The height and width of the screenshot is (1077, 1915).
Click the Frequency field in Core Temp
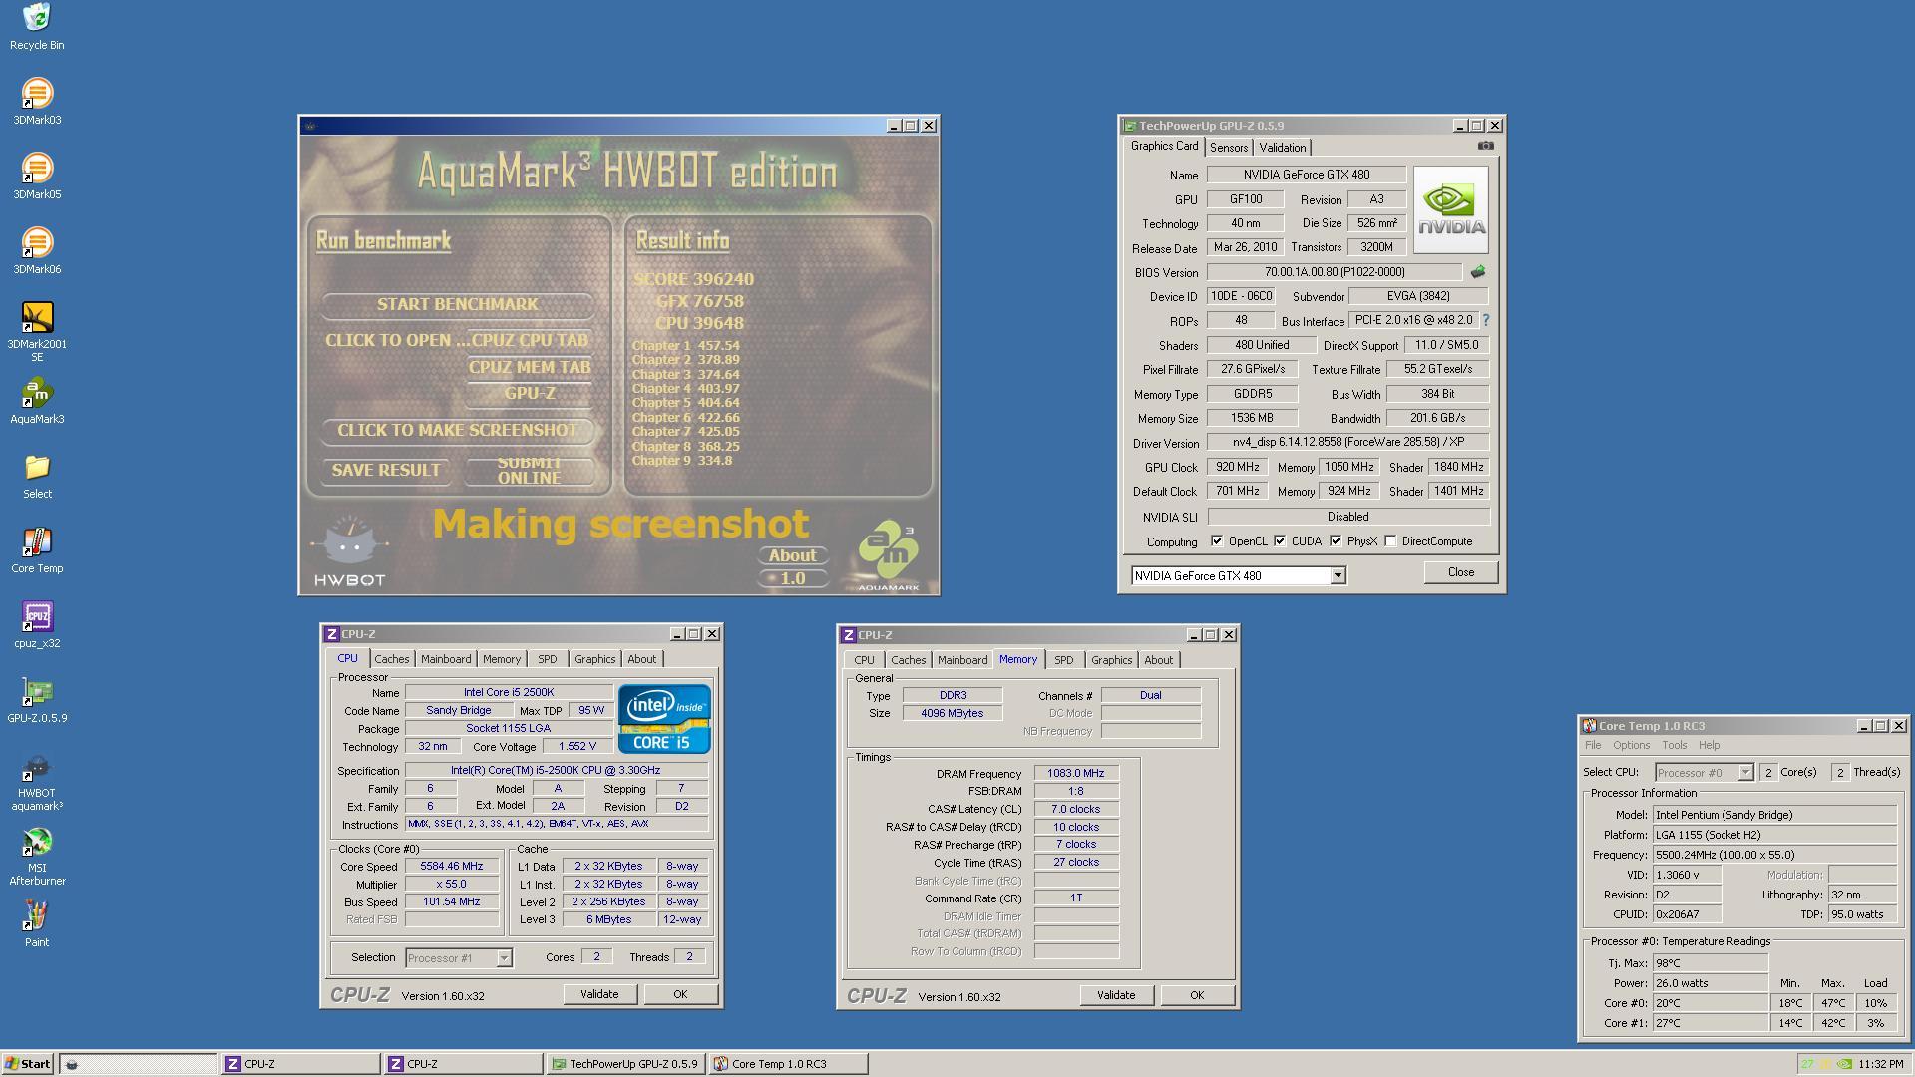[x=1774, y=855]
